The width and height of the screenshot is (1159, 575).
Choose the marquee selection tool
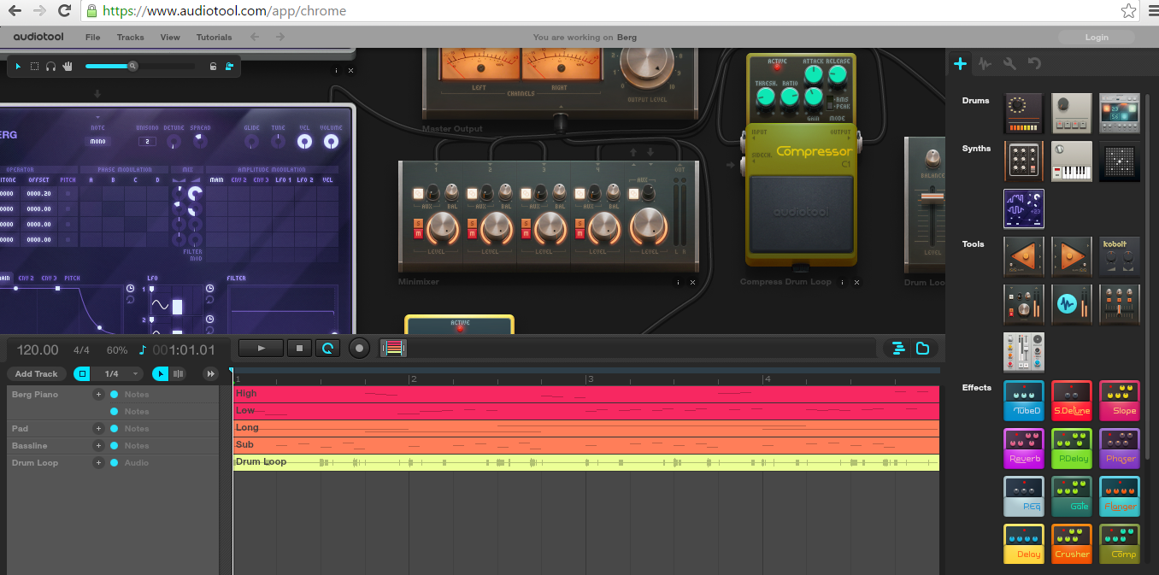34,66
